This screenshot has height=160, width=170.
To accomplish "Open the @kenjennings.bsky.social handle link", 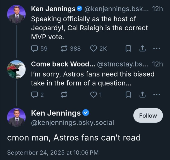I will tap(72, 123).
